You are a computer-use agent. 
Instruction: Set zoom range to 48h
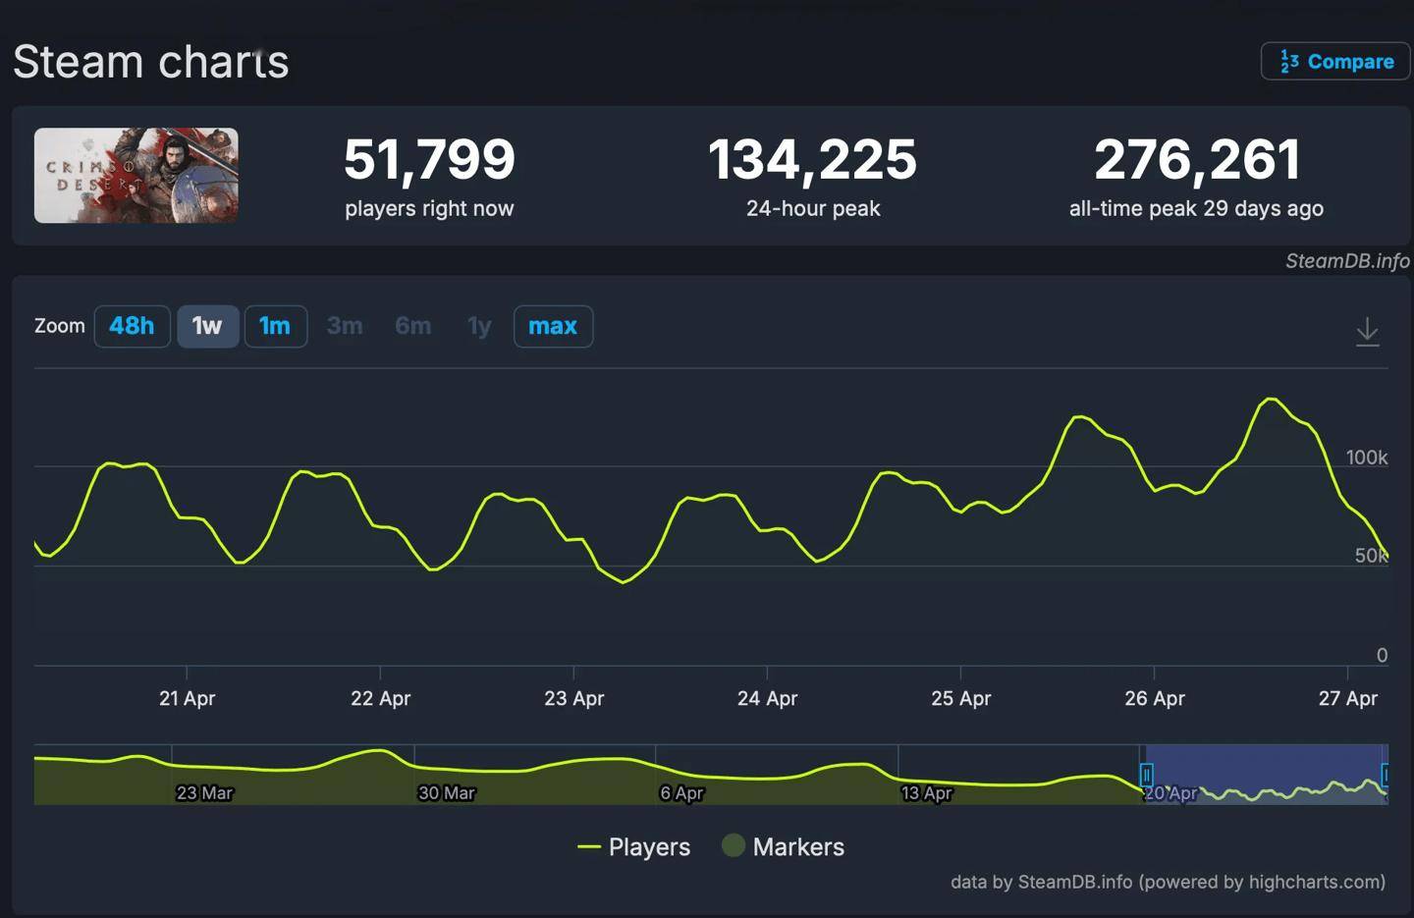pyautogui.click(x=132, y=326)
